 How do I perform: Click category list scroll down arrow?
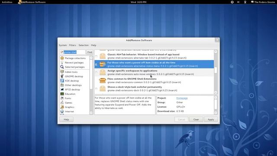tap(91, 113)
